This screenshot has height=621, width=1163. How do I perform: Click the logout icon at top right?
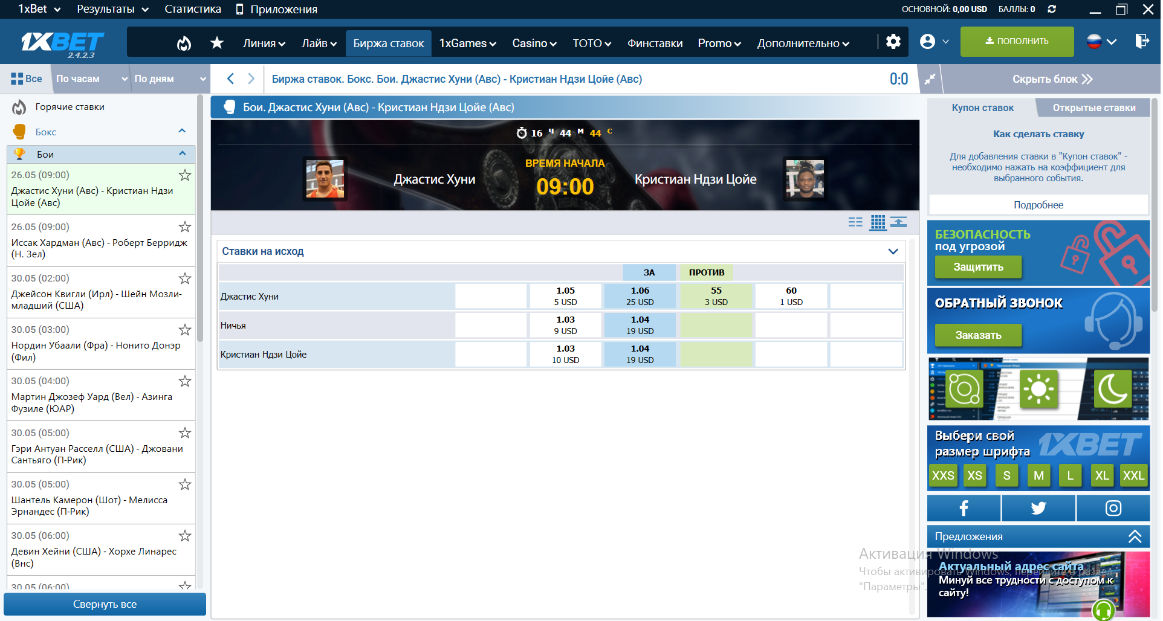click(1142, 42)
